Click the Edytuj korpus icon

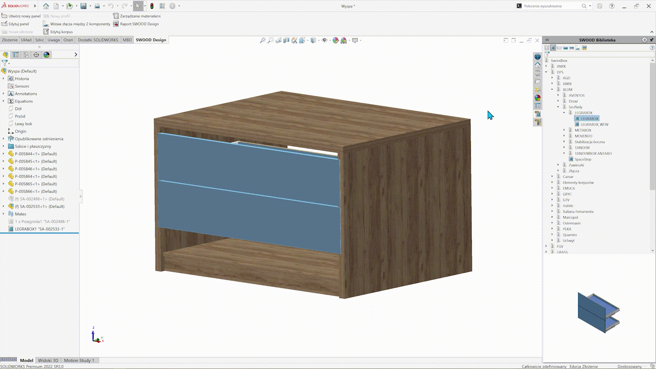46,32
